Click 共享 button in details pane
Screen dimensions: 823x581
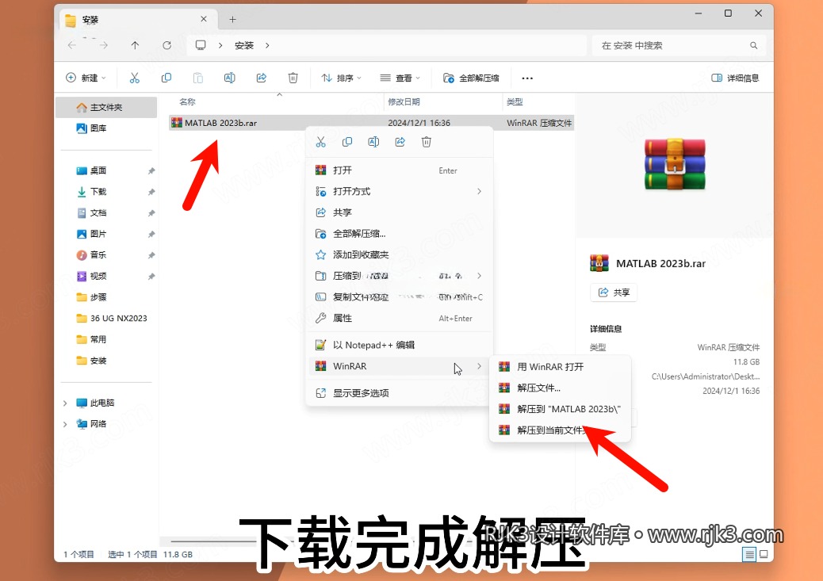pos(614,292)
